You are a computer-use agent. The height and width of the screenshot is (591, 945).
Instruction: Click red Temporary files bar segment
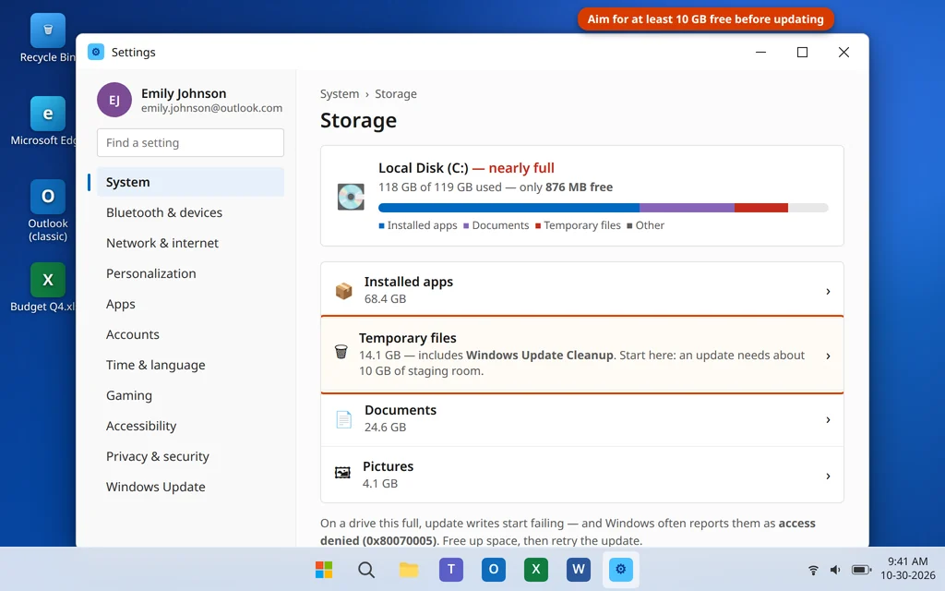point(761,208)
